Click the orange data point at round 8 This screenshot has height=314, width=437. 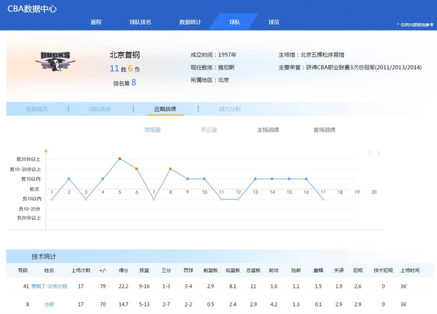170,169
